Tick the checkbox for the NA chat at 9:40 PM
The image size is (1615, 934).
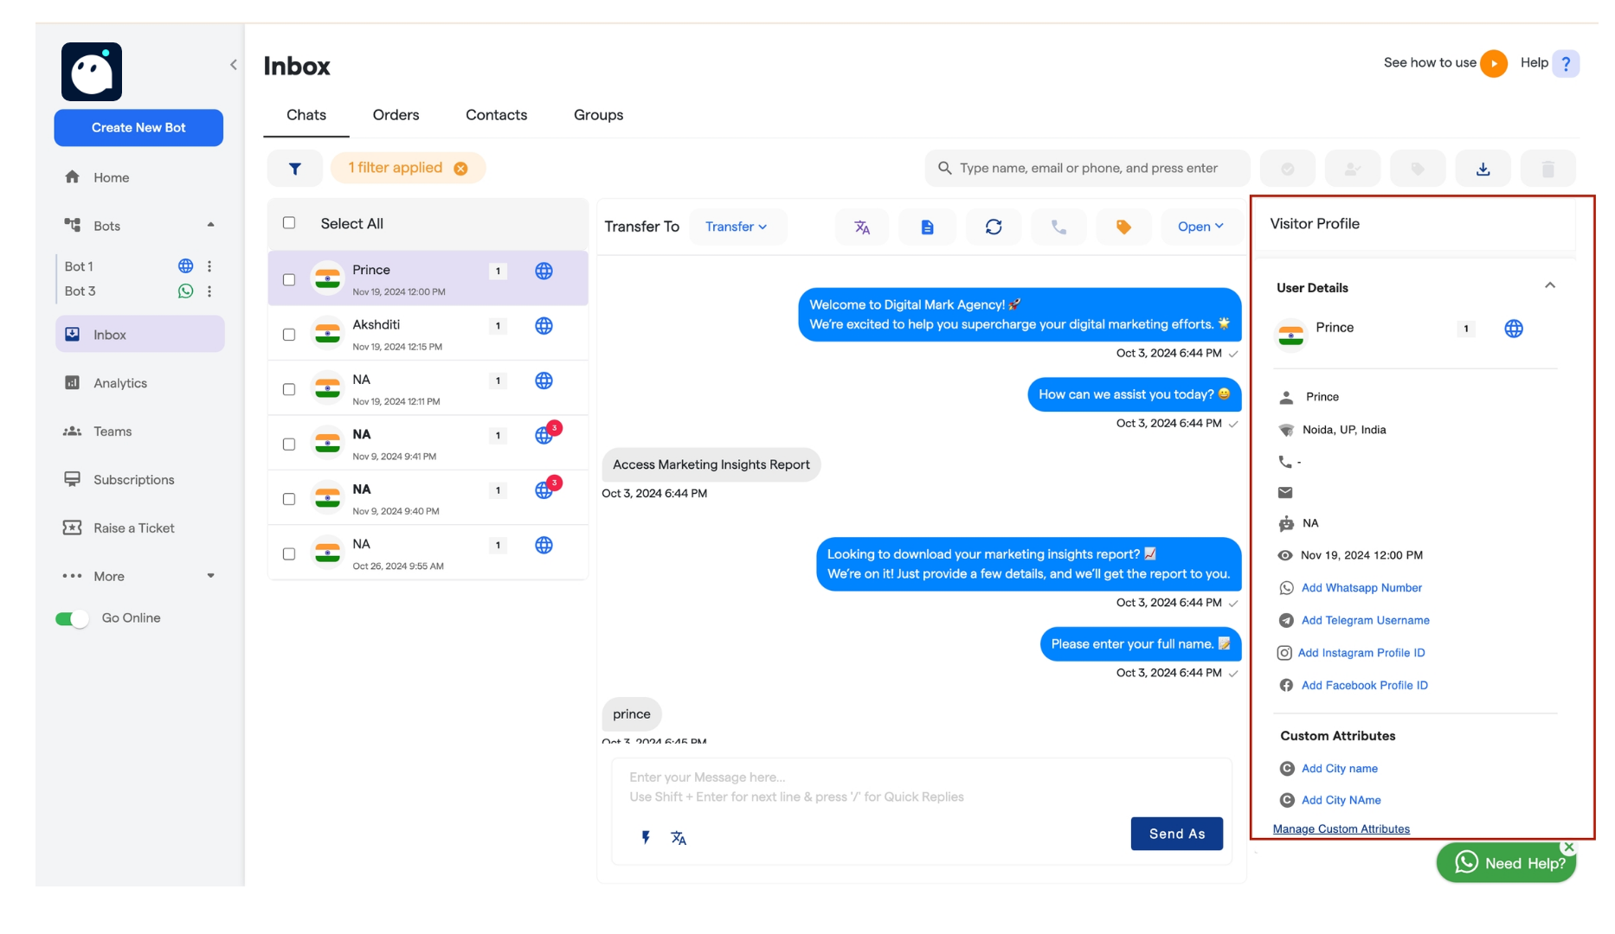[x=289, y=499]
